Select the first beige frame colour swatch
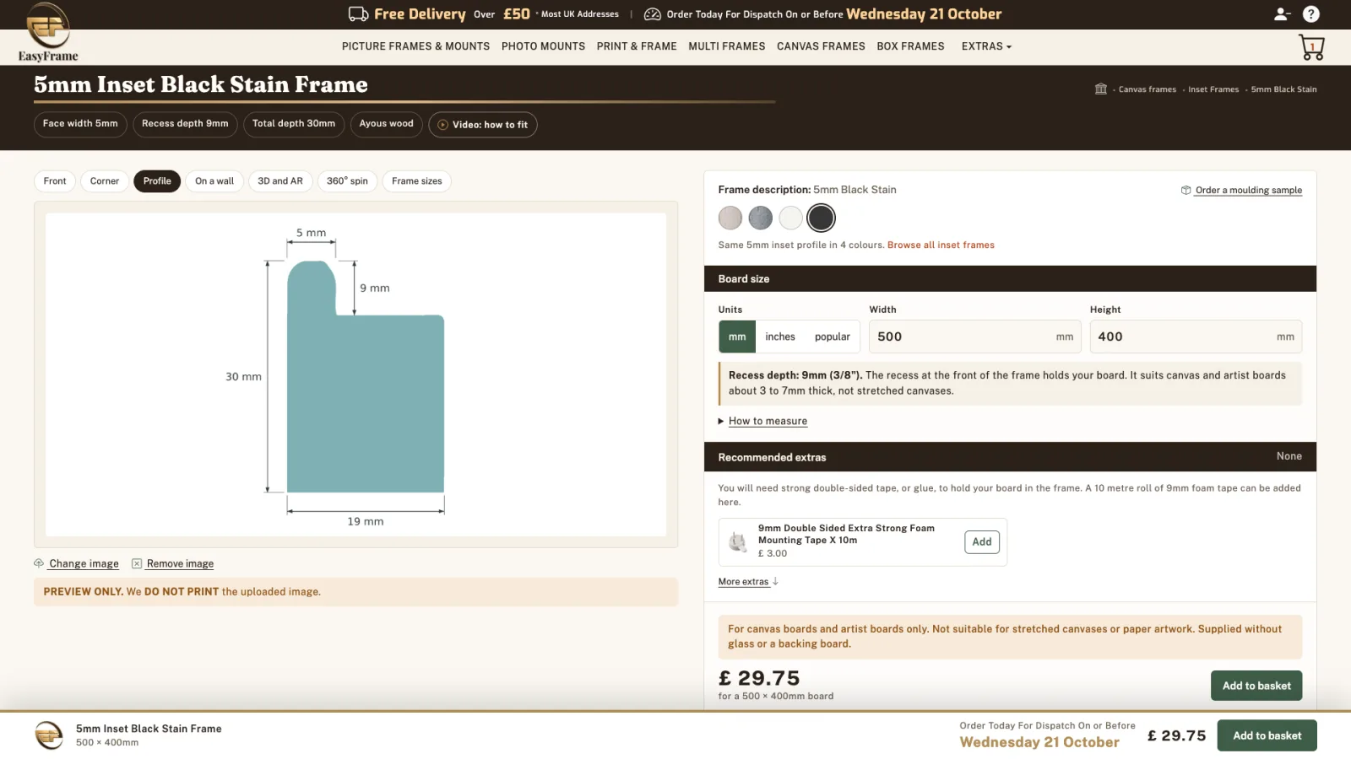 730,218
